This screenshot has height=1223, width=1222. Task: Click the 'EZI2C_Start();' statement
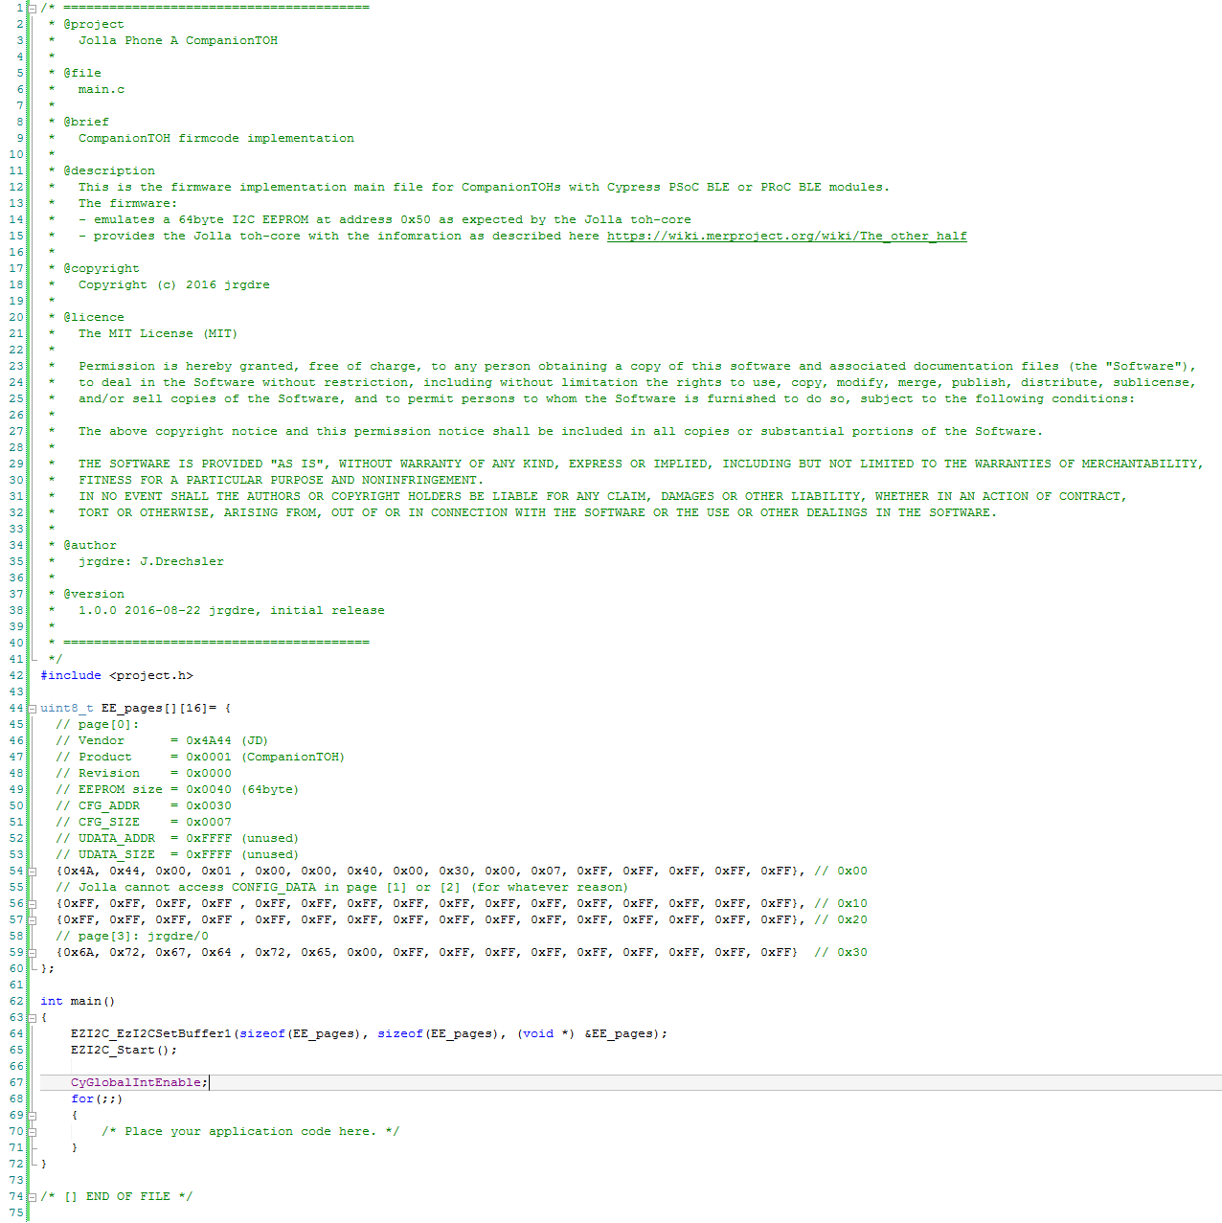pos(124,1050)
